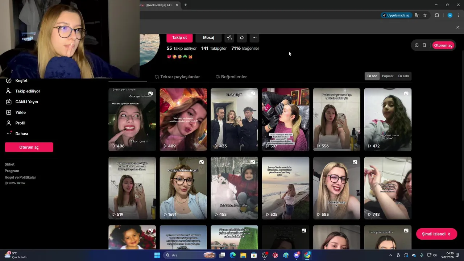
Task: Open a new browser tab with plus
Action: [x=185, y=5]
